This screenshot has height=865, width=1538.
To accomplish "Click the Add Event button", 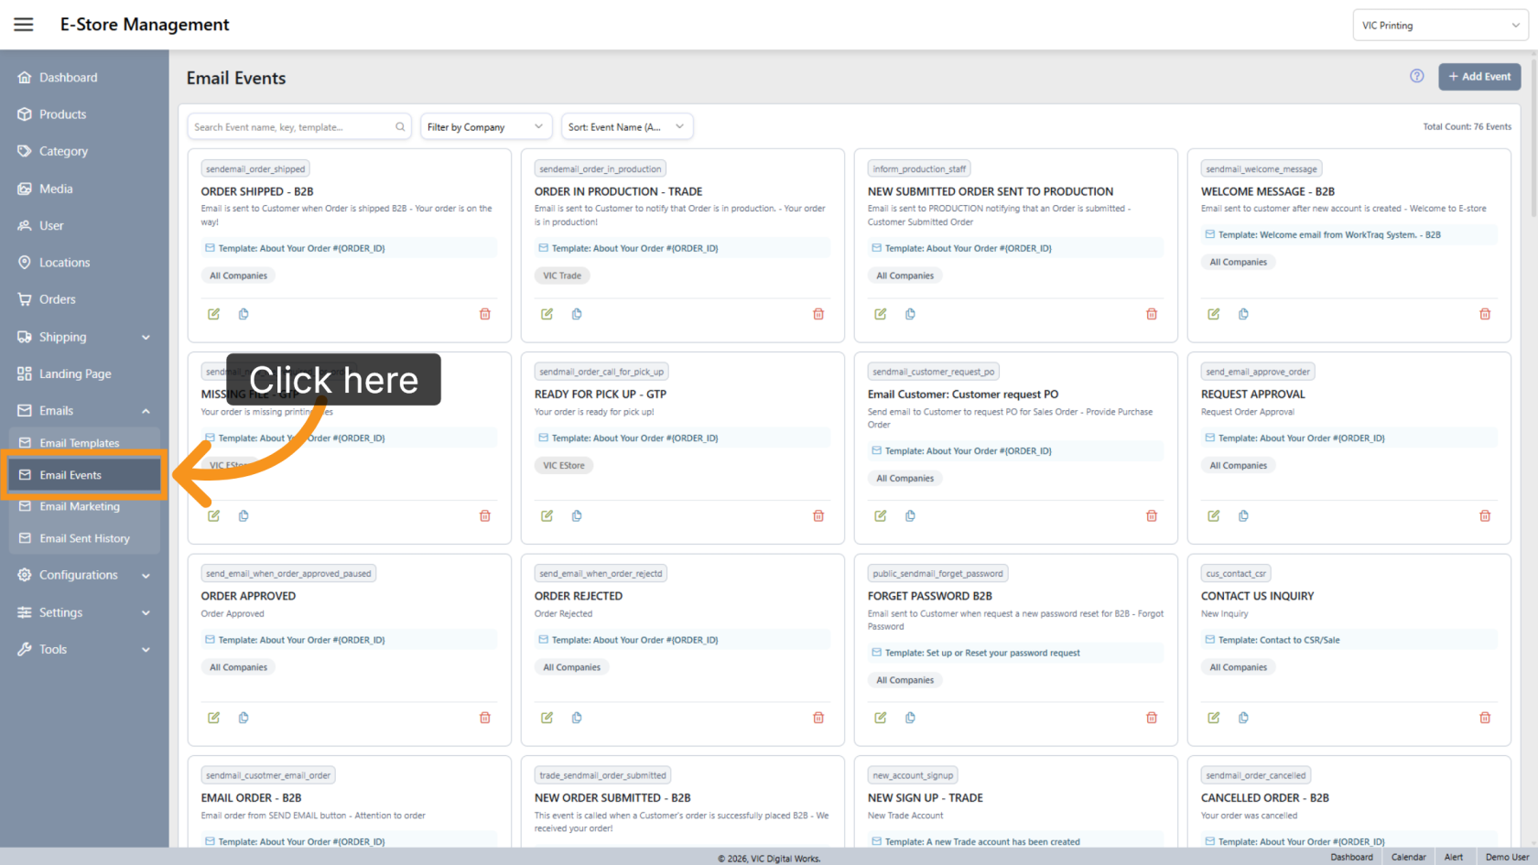I will (1479, 77).
